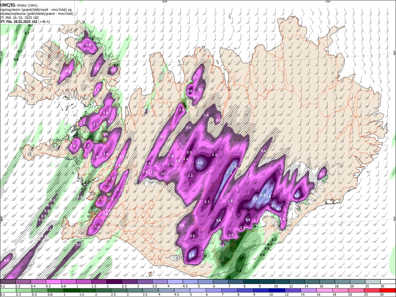Click the darkest green swatch between 1 and 1.5
Image resolution: width=396 pixels, height=297 pixels.
[71, 291]
